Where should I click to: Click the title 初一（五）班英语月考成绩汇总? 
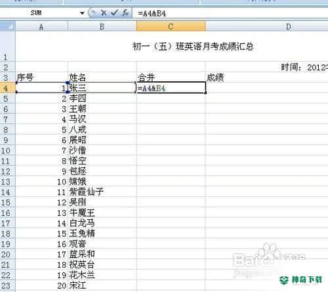point(193,47)
